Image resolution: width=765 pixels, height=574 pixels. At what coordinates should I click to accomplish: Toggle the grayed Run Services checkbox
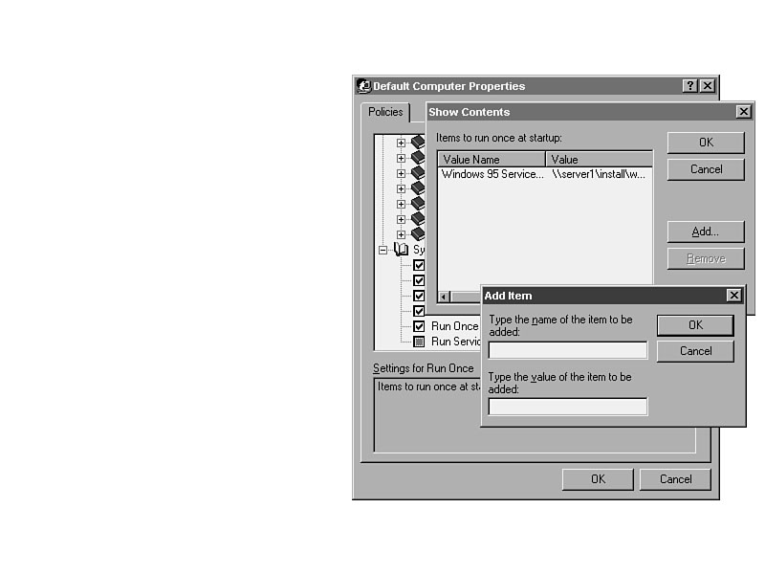pos(419,342)
